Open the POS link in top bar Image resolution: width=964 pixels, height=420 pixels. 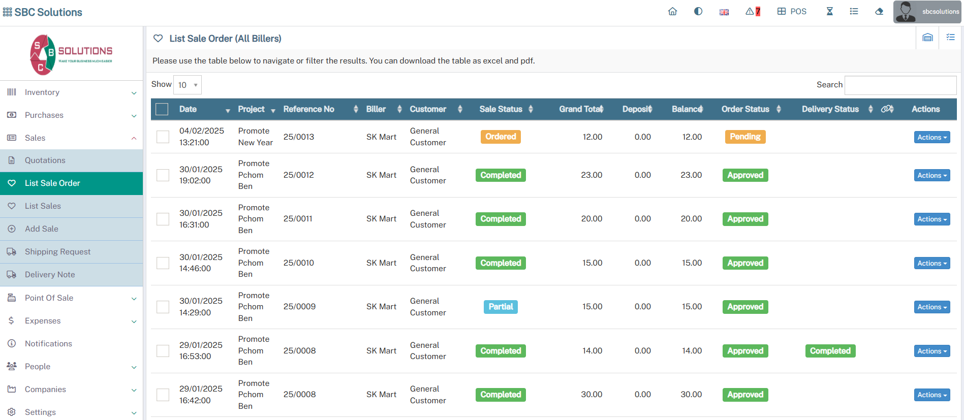[792, 12]
